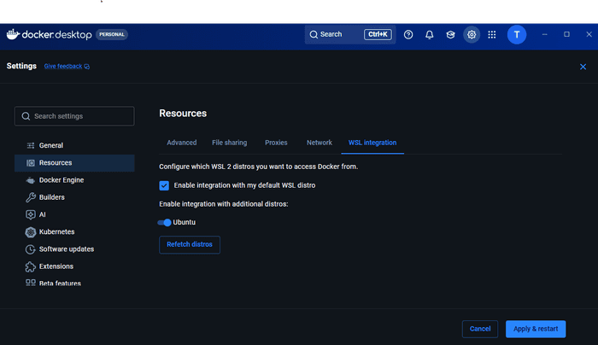Open Docker Engine settings
598x345 pixels.
point(74,180)
